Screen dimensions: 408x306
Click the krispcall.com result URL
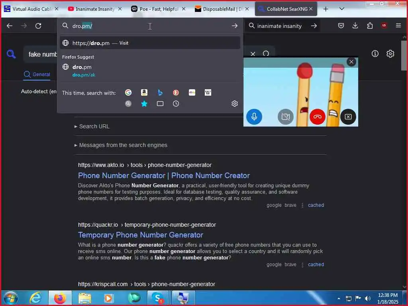pos(147,284)
